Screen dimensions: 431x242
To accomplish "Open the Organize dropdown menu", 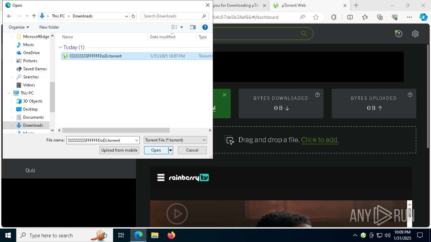I will click(19, 27).
